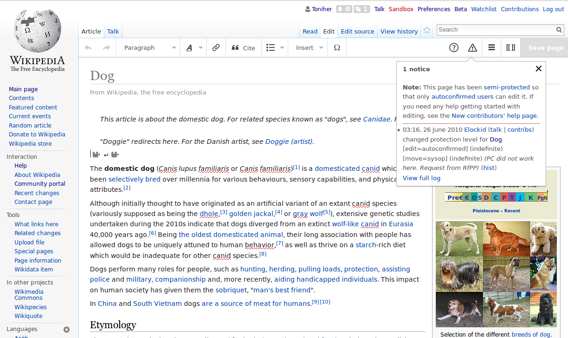Screen dimensions: 568x338
Task: Close the notice popup
Action: (x=539, y=68)
